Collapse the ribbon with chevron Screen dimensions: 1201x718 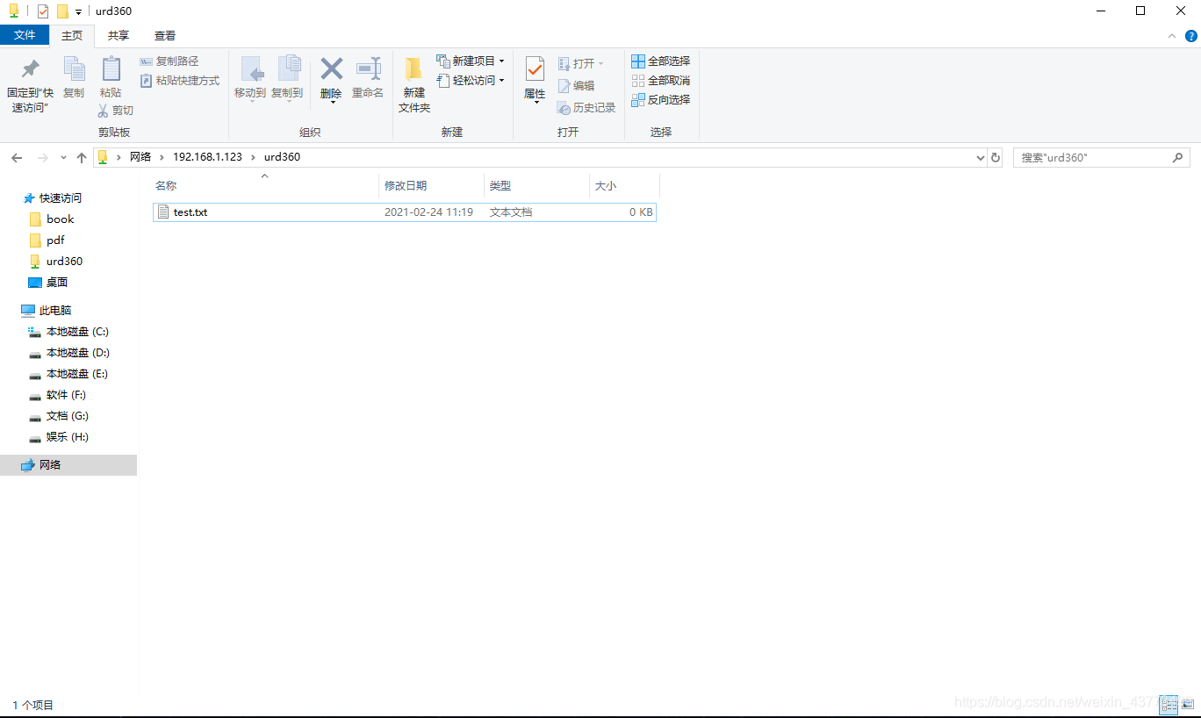tap(1172, 36)
